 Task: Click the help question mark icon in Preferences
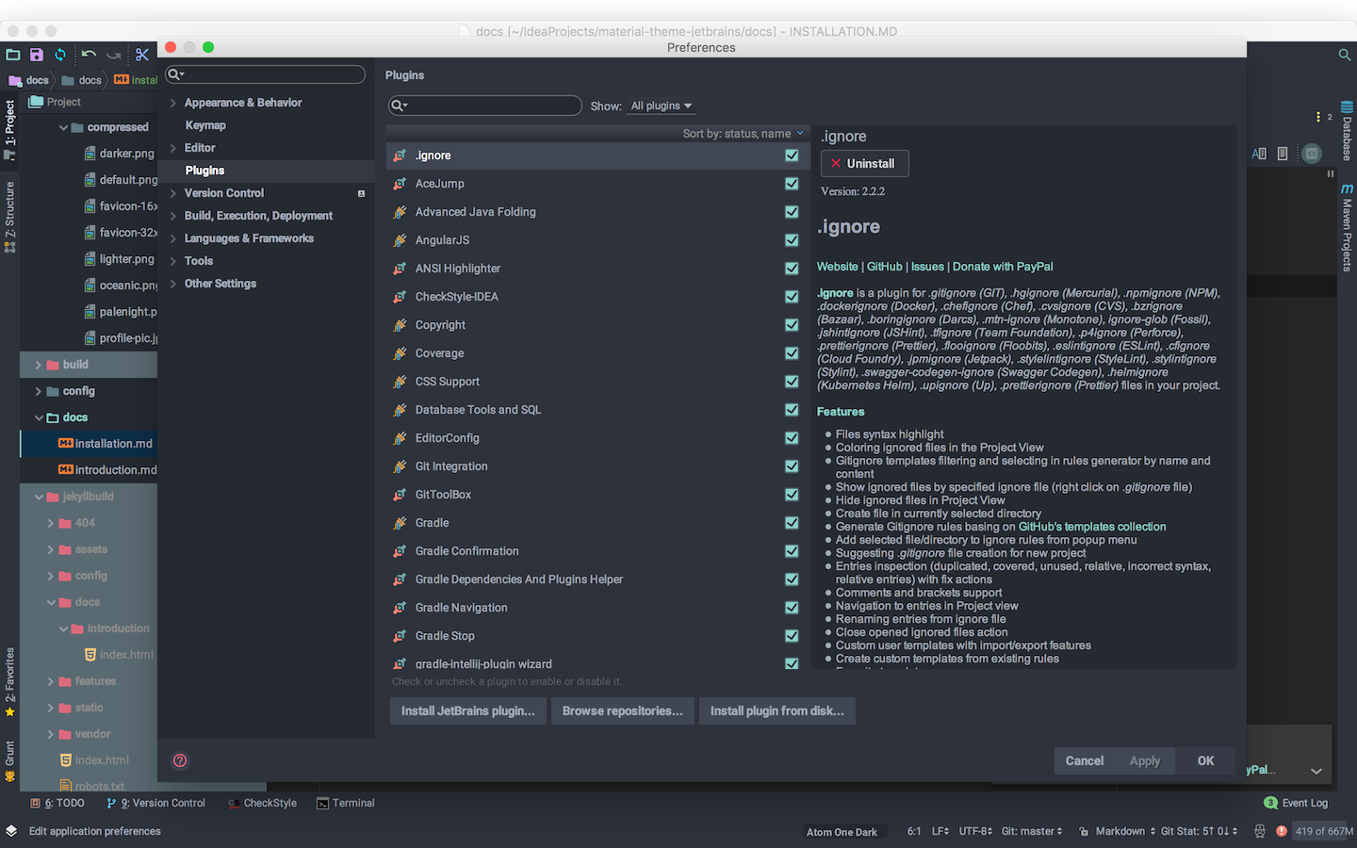pos(180,760)
